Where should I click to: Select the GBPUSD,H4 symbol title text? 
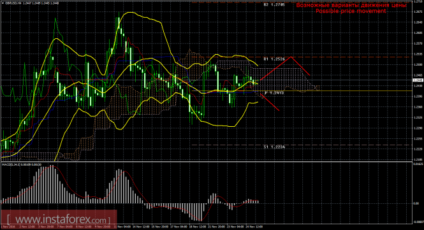pos(13,3)
